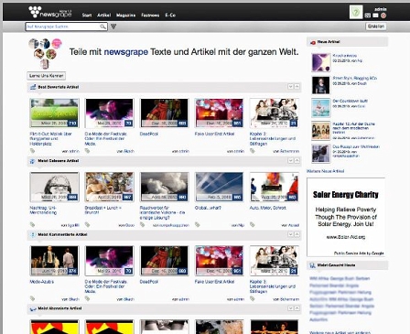Open 'Der Countdown läuft' sidebar article
410x334 pixels.
click(x=350, y=101)
